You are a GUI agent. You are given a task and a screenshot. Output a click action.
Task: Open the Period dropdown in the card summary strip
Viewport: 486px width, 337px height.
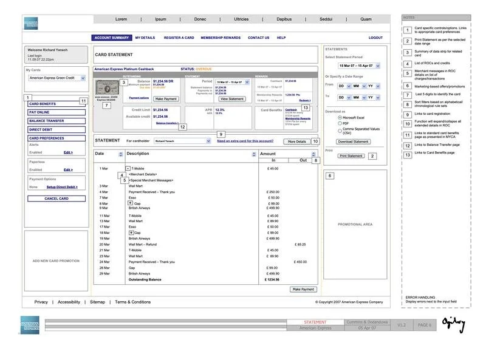coord(233,82)
